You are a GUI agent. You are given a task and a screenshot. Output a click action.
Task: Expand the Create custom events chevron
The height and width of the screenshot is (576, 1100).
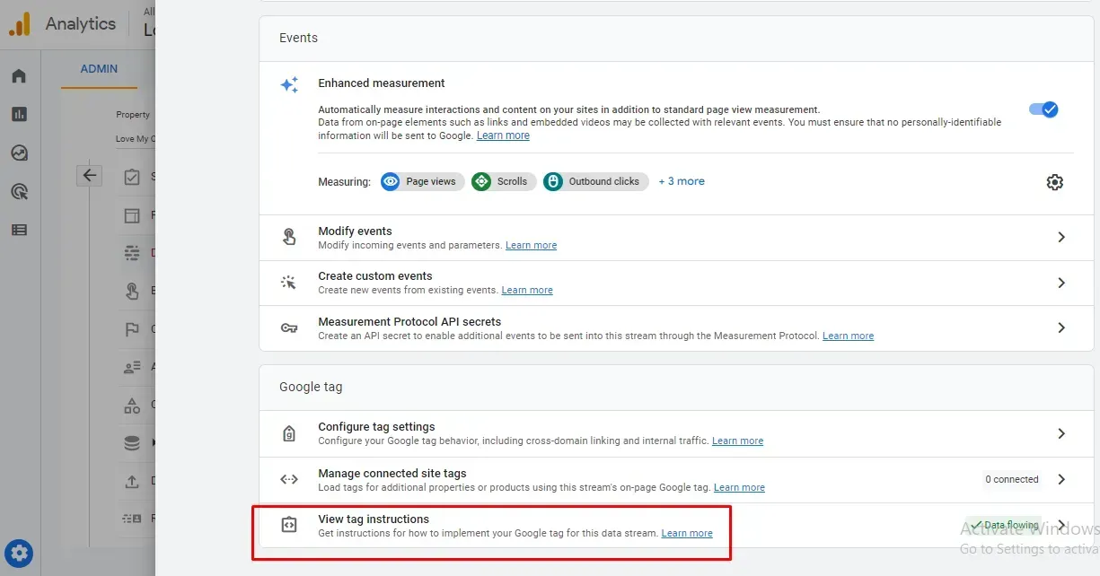click(1061, 283)
